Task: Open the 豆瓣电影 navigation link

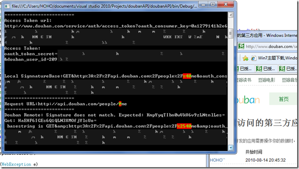Action: pos(266,80)
